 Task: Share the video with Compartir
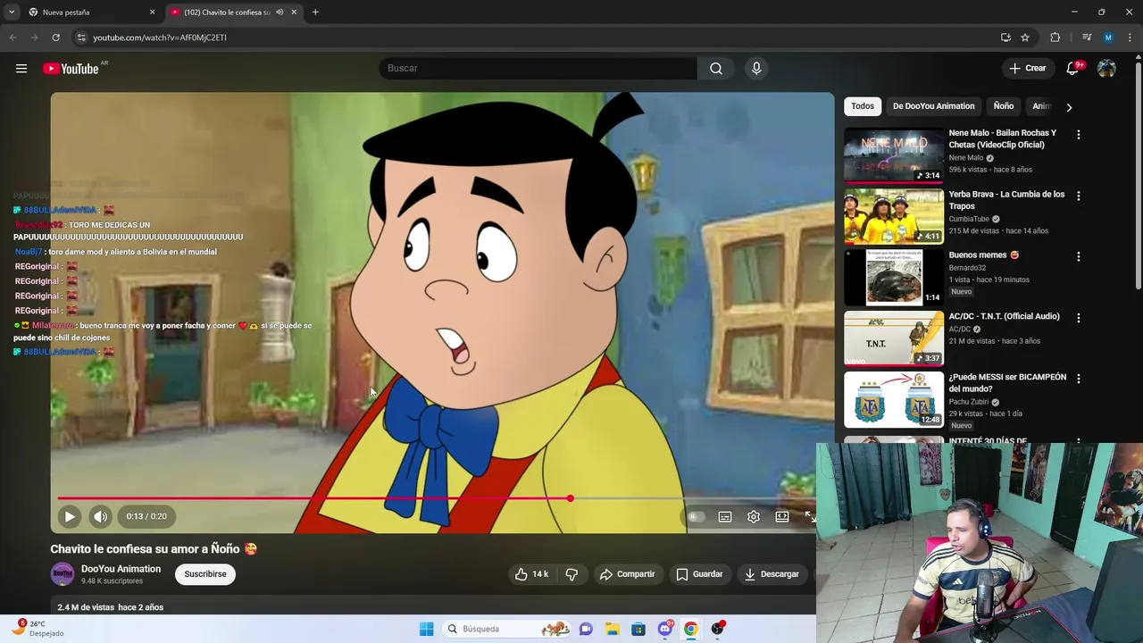628,574
